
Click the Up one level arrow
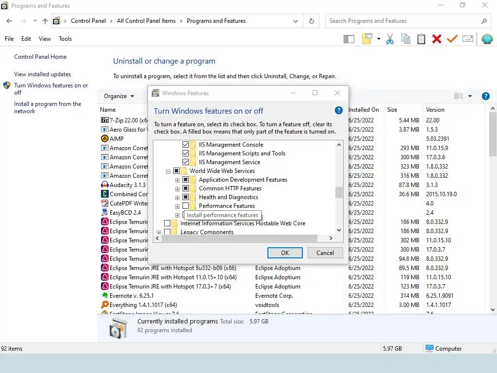(45, 21)
